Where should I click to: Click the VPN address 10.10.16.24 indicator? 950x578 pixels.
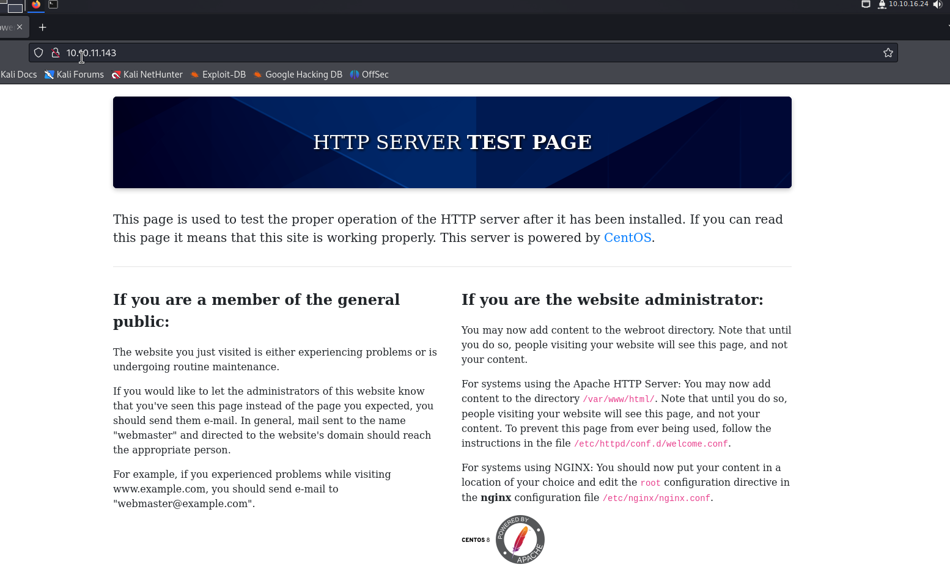pyautogui.click(x=908, y=4)
